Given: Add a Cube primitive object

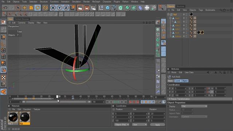Looking at the screenshot, I should tap(108, 8).
